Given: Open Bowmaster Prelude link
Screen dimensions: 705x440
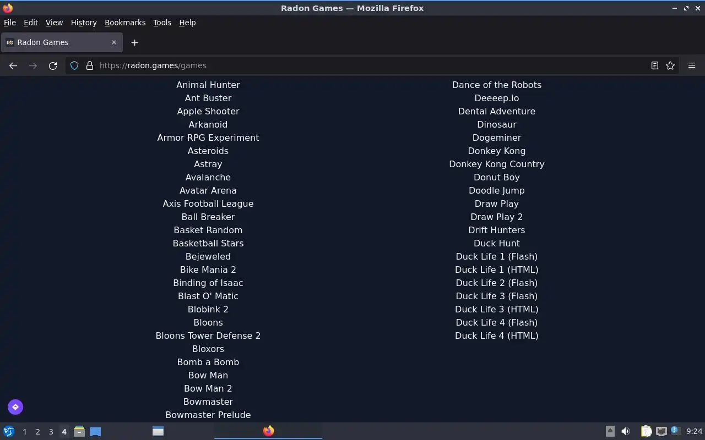Looking at the screenshot, I should 208,415.
